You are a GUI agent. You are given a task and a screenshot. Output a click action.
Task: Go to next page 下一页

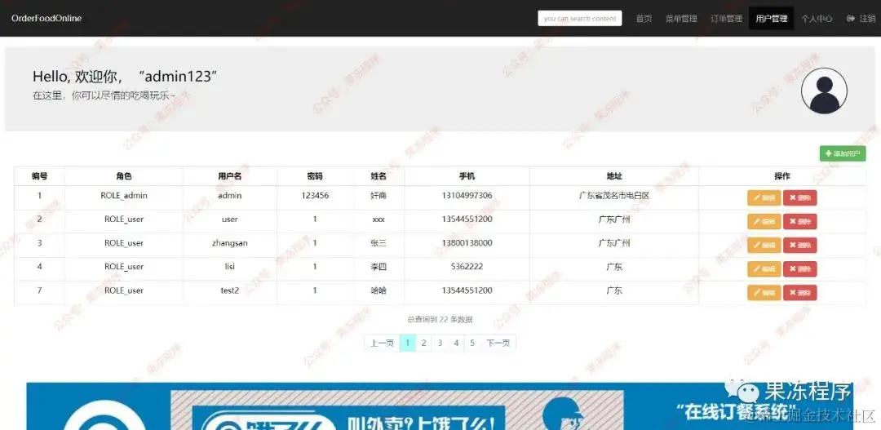pyautogui.click(x=498, y=343)
